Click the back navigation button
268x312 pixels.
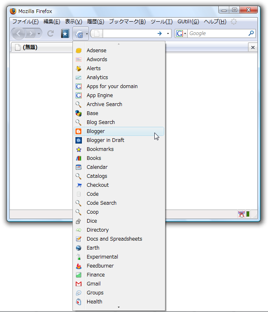pyautogui.click(x=18, y=33)
